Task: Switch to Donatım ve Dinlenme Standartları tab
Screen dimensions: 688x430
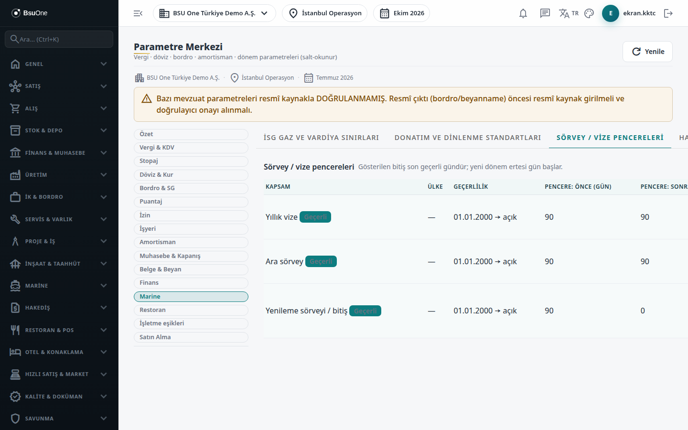Action: (468, 138)
